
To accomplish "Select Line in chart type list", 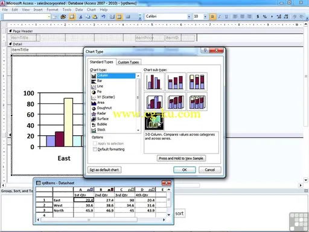I will click(113, 86).
